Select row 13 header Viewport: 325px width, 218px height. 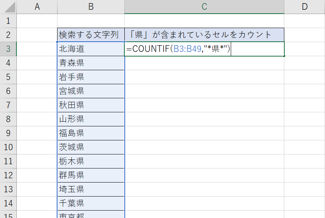click(x=8, y=190)
